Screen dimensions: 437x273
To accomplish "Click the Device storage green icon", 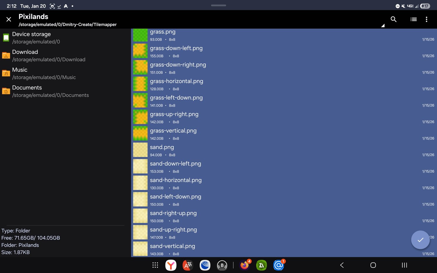I will [x=6, y=38].
